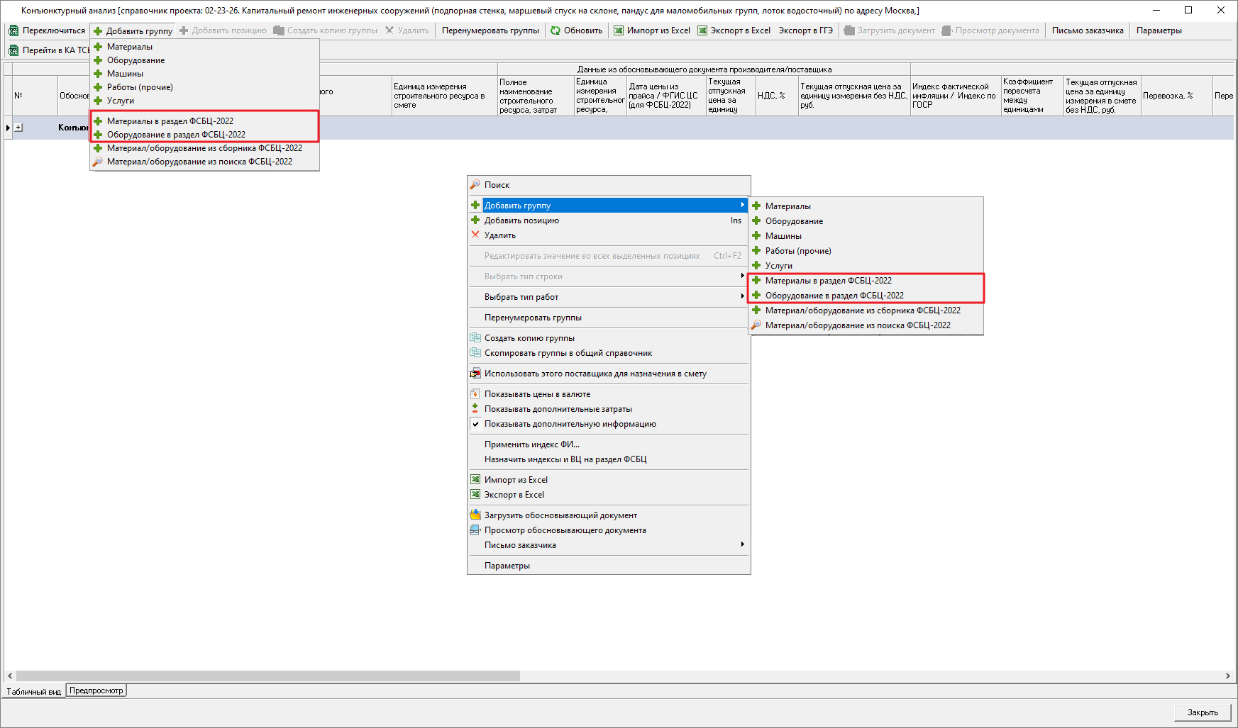Image resolution: width=1238 pixels, height=728 pixels.
Task: Click Параметры in the top toolbar
Action: point(1159,30)
